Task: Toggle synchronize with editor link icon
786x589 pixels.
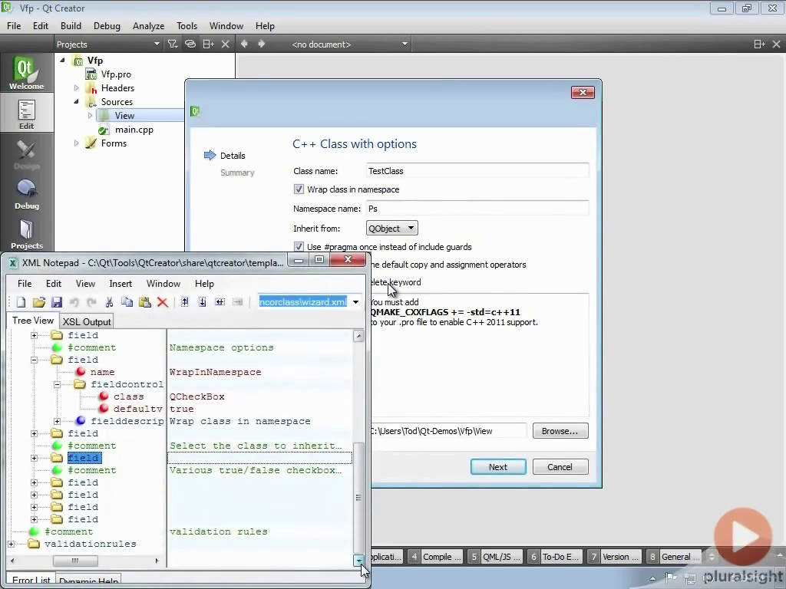Action: (x=190, y=44)
